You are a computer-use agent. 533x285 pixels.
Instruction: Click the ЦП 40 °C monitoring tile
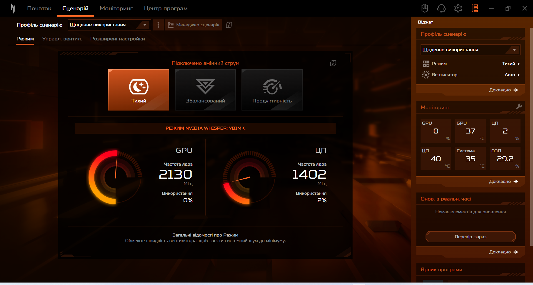tap(436, 158)
